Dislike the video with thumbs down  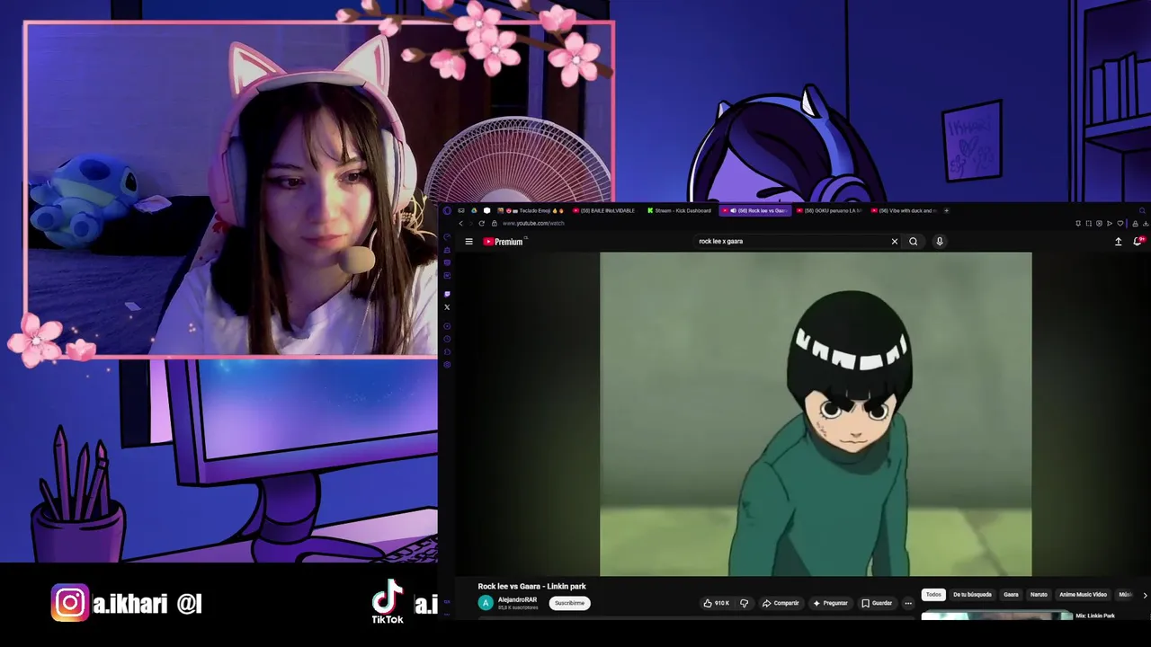coord(744,603)
